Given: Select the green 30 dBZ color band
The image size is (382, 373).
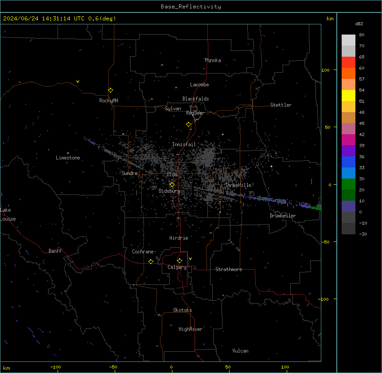Looking at the screenshot, I should click(348, 184).
